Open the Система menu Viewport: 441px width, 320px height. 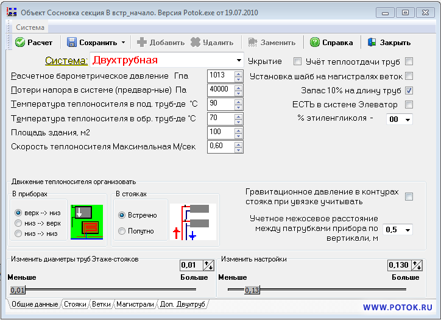coord(30,27)
